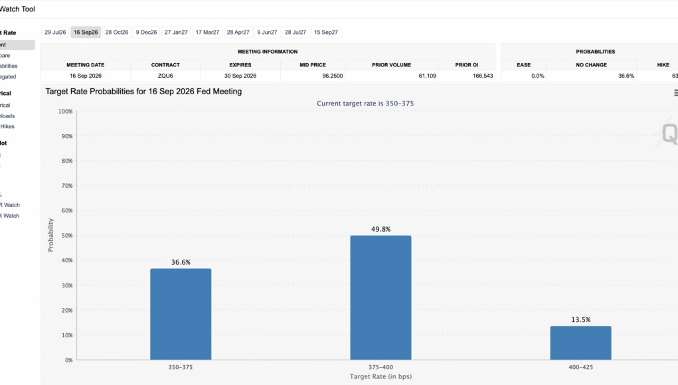Click the 49.8% bar label
Image resolution: width=678 pixels, height=385 pixels.
pos(381,230)
